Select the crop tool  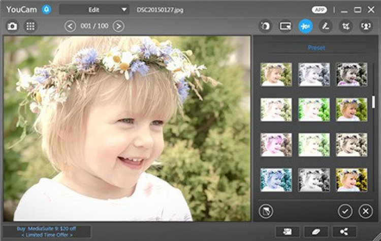pos(346,26)
